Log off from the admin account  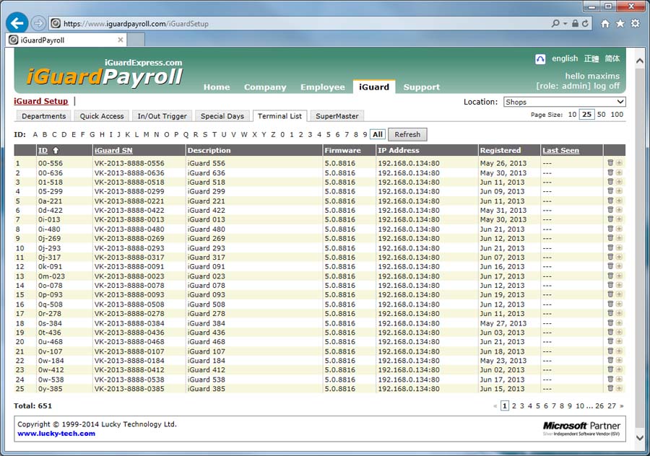click(x=607, y=86)
